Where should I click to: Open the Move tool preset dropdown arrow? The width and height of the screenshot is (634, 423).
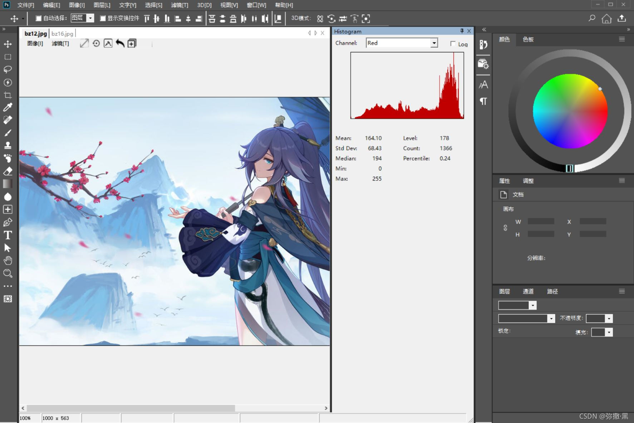(x=23, y=19)
